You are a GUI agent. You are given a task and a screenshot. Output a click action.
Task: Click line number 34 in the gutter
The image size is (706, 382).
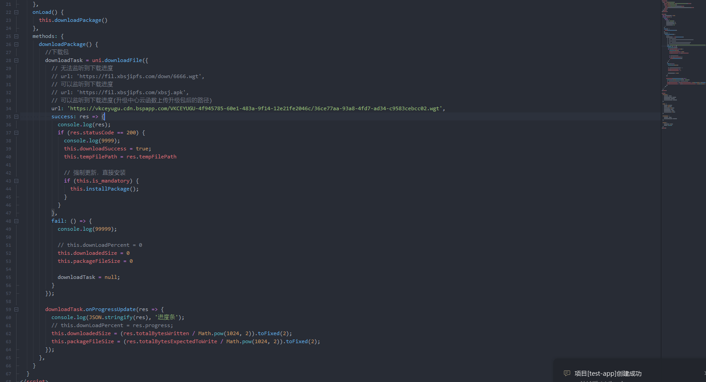pos(8,109)
